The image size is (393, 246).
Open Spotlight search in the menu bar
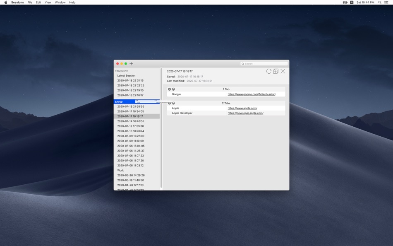coord(380,2)
